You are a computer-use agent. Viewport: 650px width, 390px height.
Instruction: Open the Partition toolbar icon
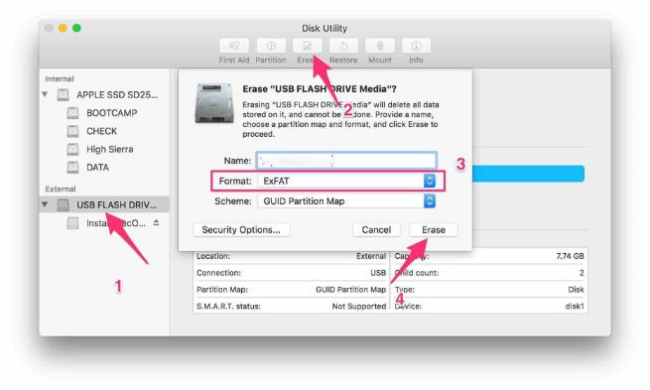pyautogui.click(x=271, y=46)
